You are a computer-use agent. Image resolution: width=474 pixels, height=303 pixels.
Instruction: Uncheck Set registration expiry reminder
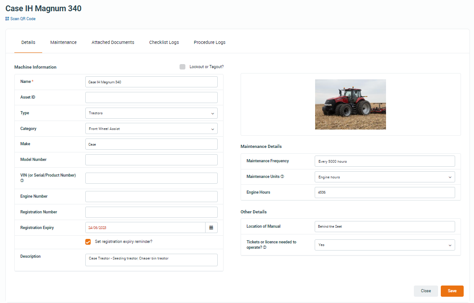pos(88,242)
